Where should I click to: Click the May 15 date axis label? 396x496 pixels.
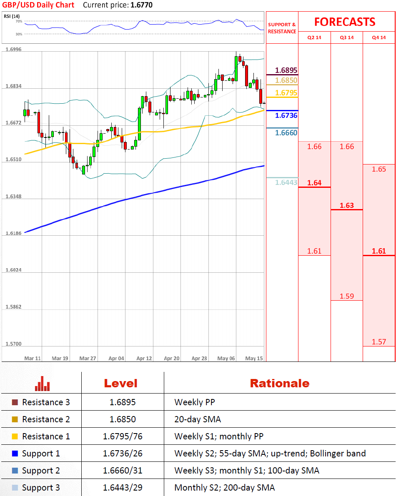tap(254, 359)
